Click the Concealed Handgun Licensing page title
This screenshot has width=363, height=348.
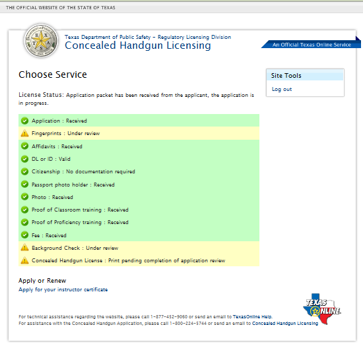pyautogui.click(x=138, y=45)
